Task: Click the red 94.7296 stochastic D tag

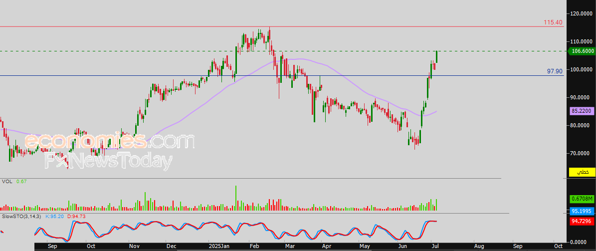Action: click(x=582, y=222)
